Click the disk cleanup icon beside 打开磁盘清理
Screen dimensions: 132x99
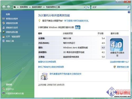[4, 36]
